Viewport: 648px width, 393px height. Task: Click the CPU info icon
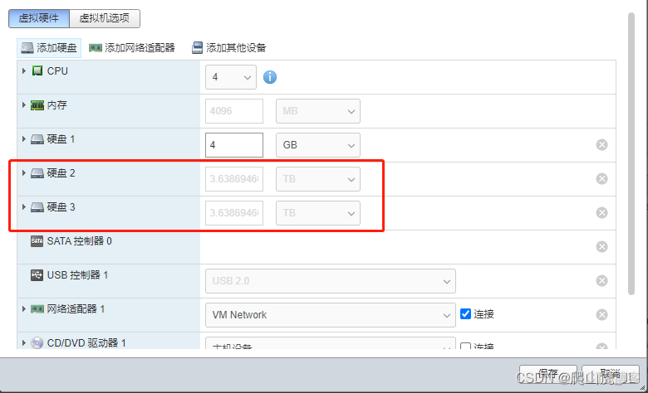tap(270, 77)
